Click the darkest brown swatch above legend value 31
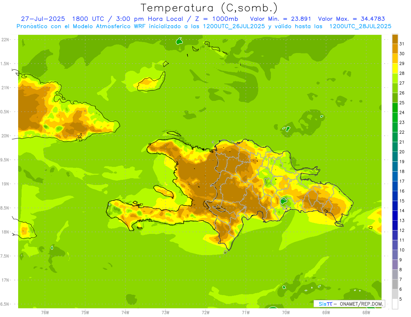The width and height of the screenshot is (411, 317). pos(395,39)
